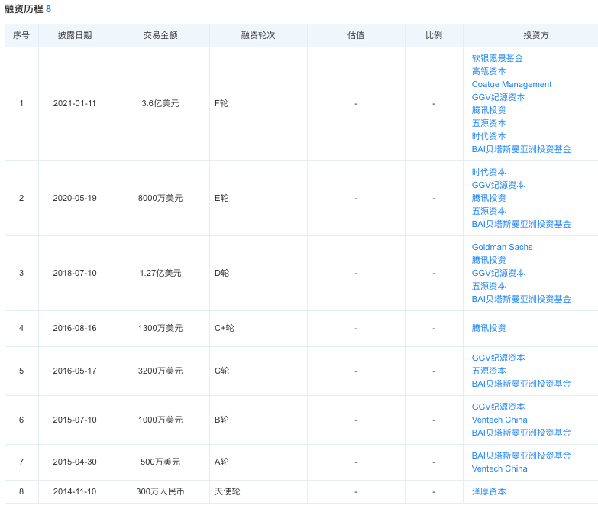Viewport: 598px width, 509px height.
Task: Click the 估值 column header
Action: click(356, 35)
